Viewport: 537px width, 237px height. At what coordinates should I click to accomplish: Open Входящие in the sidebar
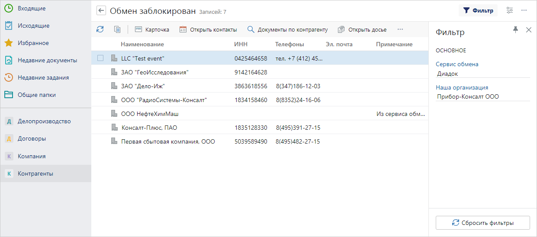(31, 8)
